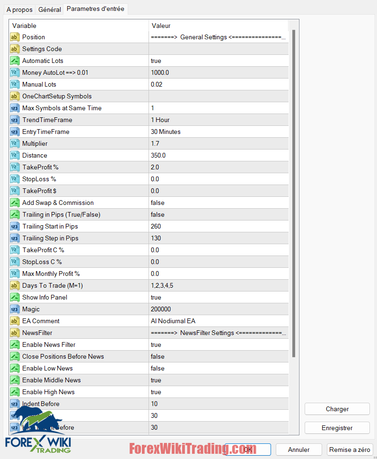The width and height of the screenshot is (377, 459).
Task: Click the boolean icon beside Trailing in Pips
Action: click(x=15, y=214)
